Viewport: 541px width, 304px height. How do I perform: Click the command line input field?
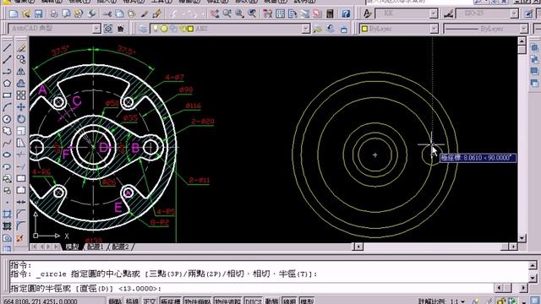(x=252, y=288)
